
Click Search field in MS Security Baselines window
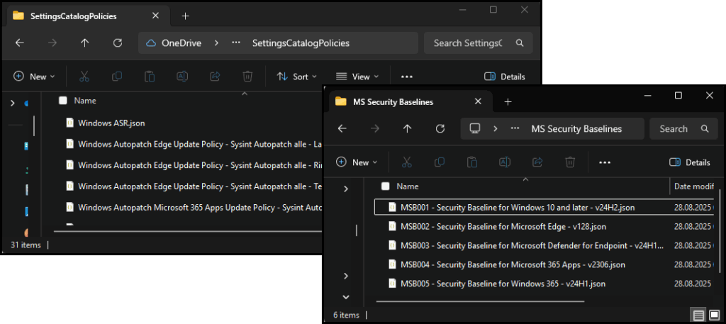click(684, 128)
